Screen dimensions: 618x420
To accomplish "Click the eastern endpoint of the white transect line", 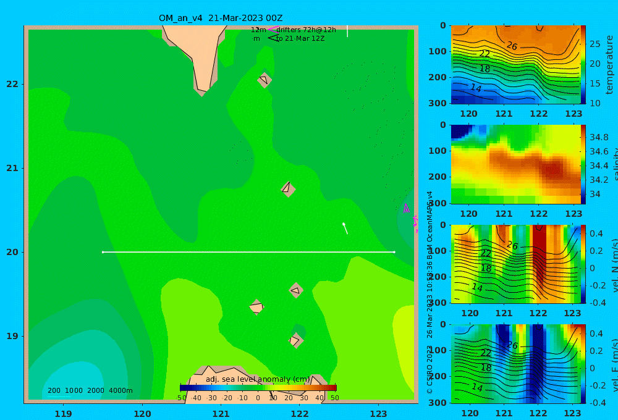I will [394, 252].
